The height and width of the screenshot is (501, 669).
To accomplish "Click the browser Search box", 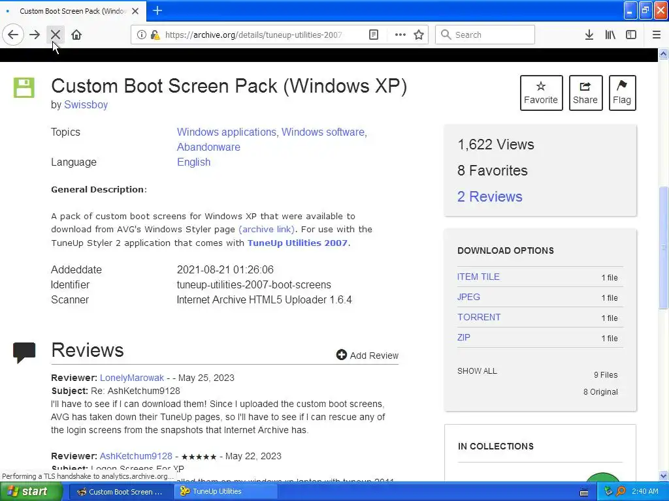I will tap(485, 35).
